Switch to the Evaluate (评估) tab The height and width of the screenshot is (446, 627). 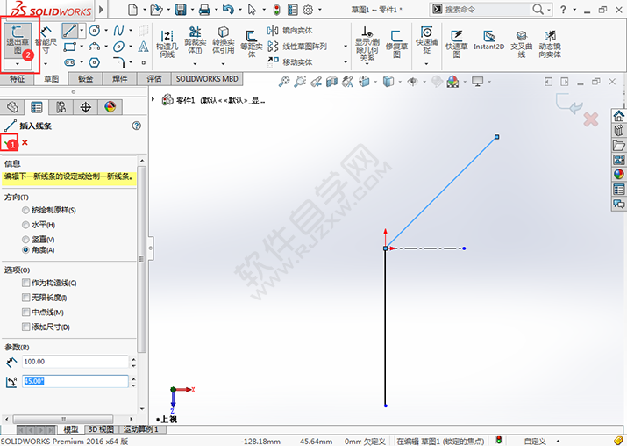coord(154,79)
